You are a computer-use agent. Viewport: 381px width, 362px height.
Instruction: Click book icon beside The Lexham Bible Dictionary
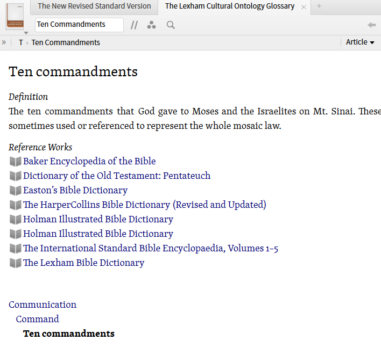click(x=15, y=263)
